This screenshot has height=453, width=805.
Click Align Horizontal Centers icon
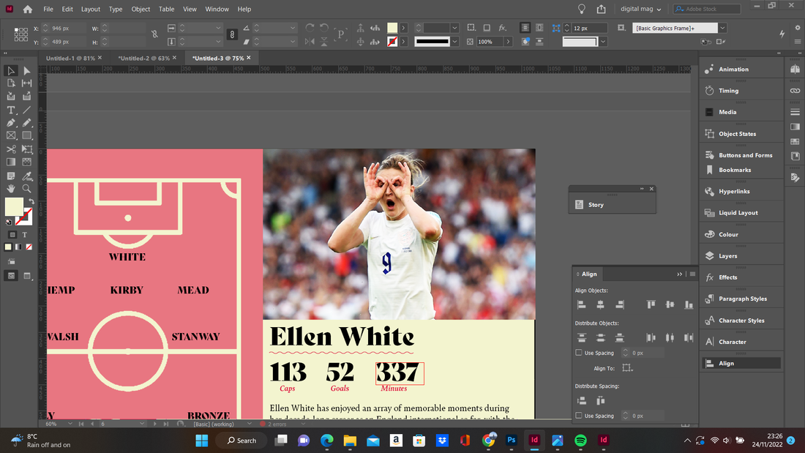point(600,304)
